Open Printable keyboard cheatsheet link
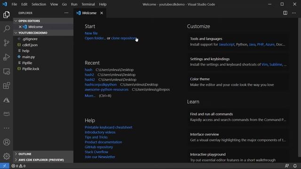This screenshot has height=169, width=301. pyautogui.click(x=109, y=127)
